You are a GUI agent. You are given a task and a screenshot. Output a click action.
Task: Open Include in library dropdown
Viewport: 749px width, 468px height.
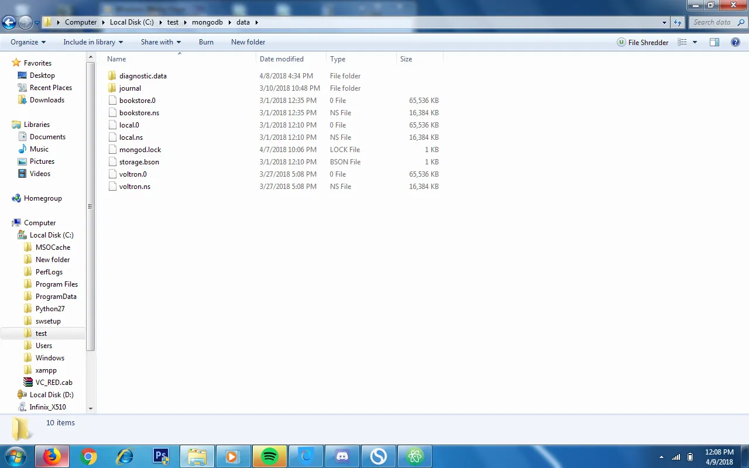click(93, 42)
